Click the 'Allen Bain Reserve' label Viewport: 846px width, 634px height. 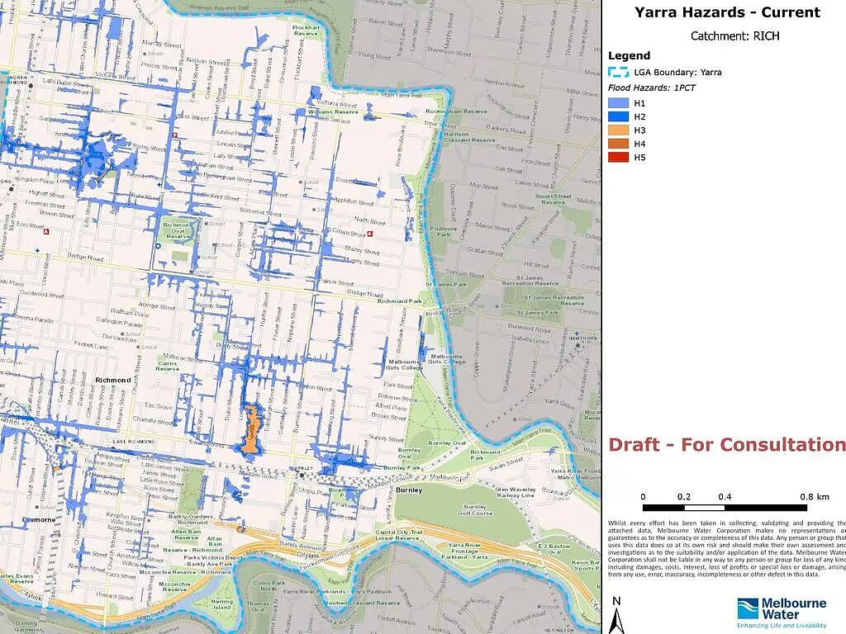click(x=186, y=534)
